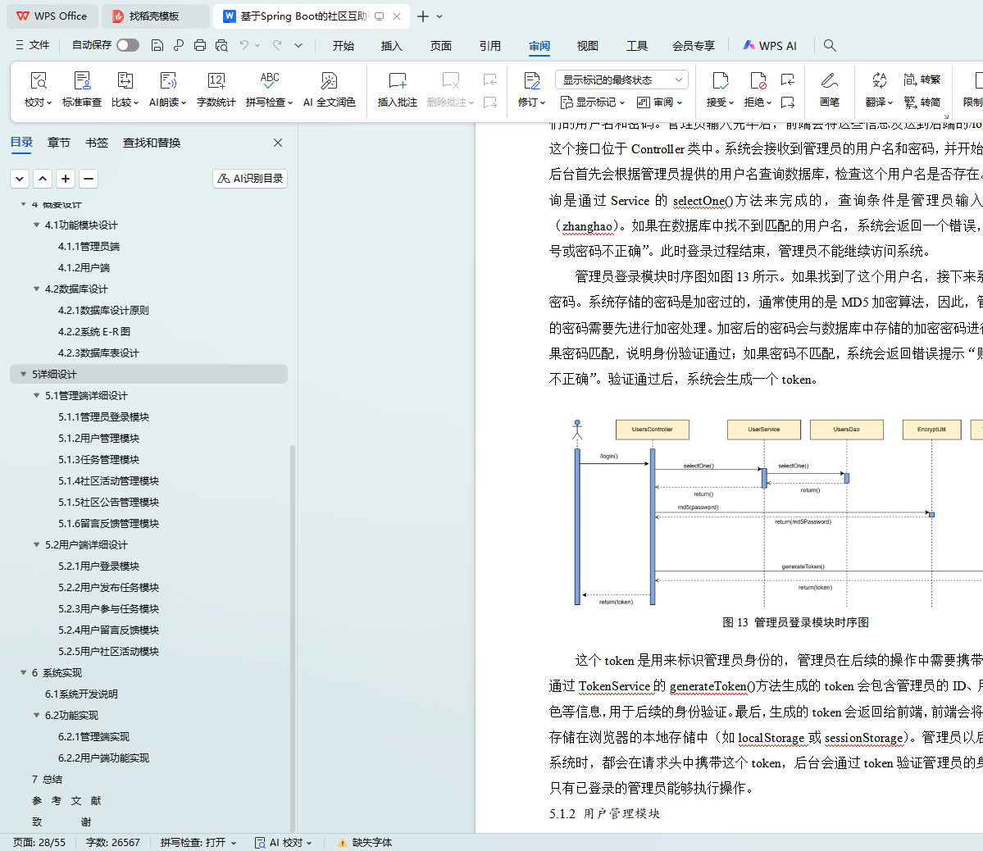Toggle 拼写检查 status in status bar

pyautogui.click(x=198, y=842)
